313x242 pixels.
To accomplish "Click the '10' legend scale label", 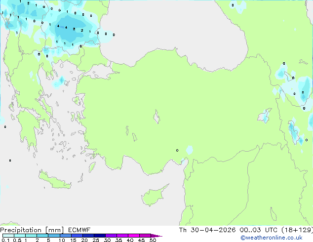I will click(62, 240).
